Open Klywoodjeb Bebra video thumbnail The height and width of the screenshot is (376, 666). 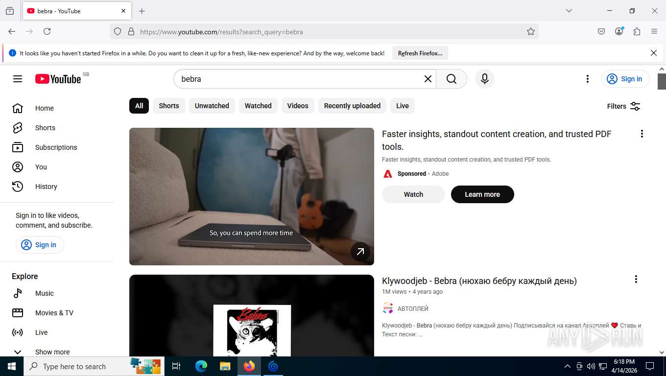tap(252, 315)
